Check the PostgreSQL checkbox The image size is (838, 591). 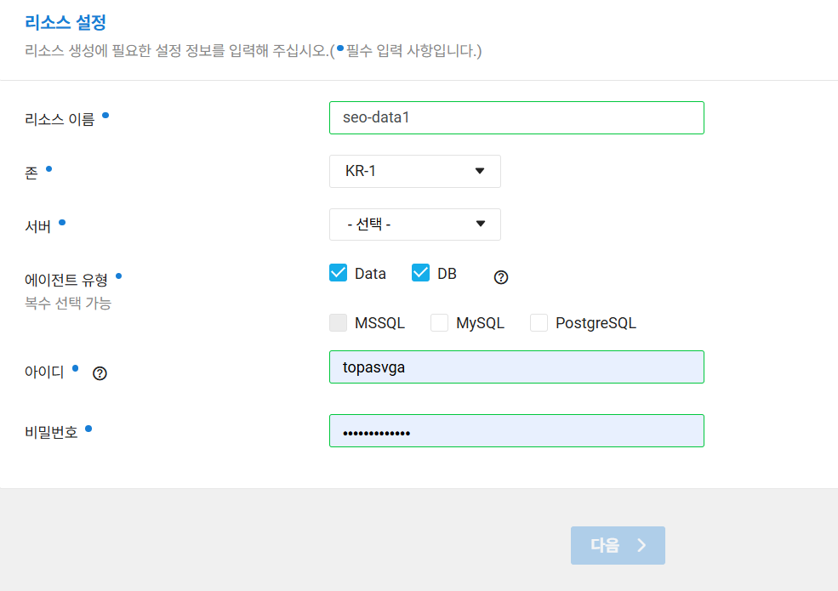[539, 323]
